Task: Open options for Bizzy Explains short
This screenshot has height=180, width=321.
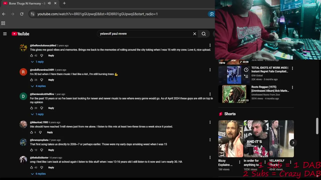Action: tap(239, 162)
